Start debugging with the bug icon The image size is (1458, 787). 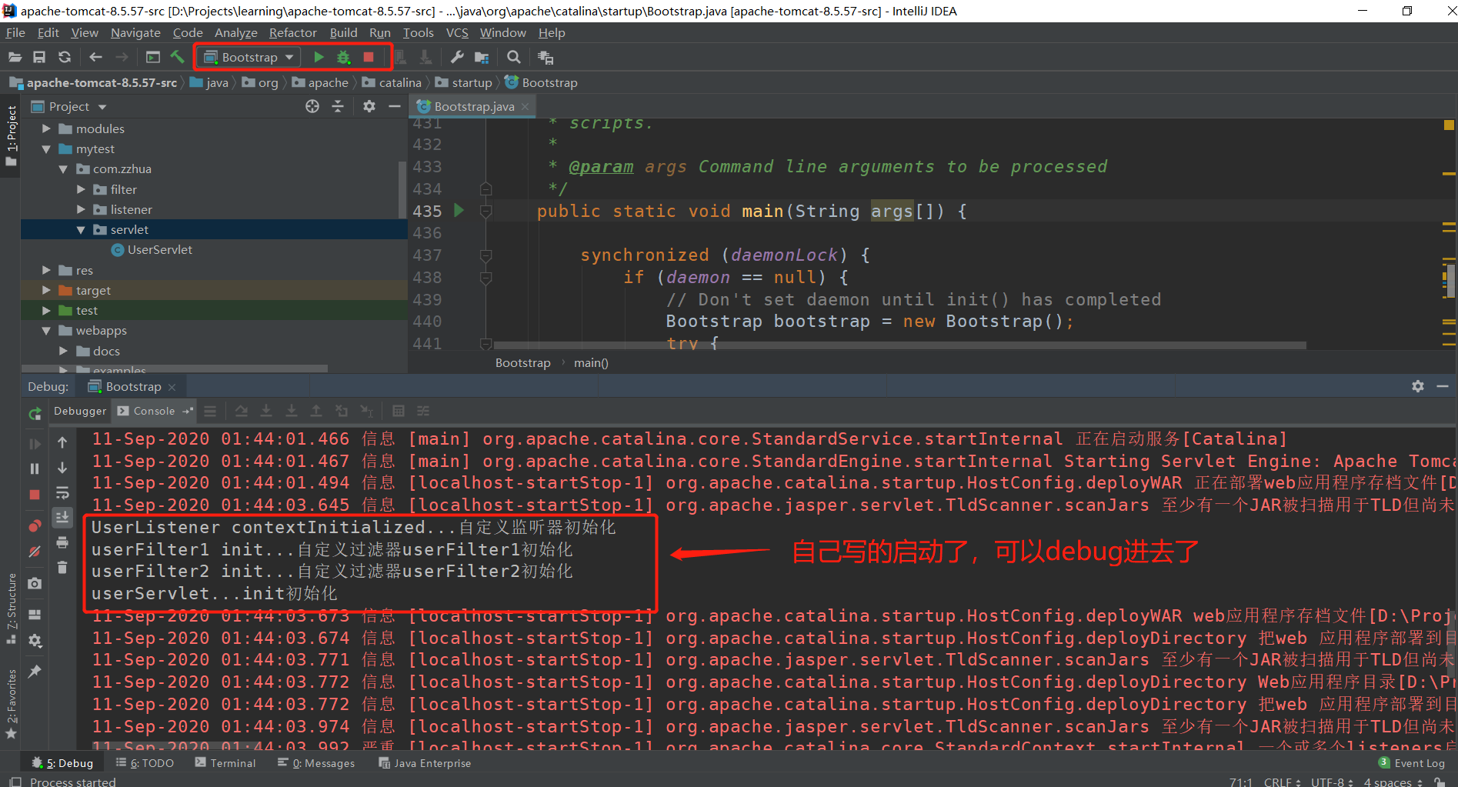pos(344,58)
